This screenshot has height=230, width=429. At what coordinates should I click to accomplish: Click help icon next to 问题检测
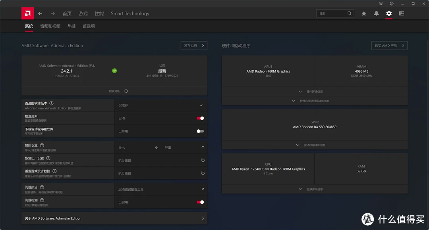coord(42,200)
